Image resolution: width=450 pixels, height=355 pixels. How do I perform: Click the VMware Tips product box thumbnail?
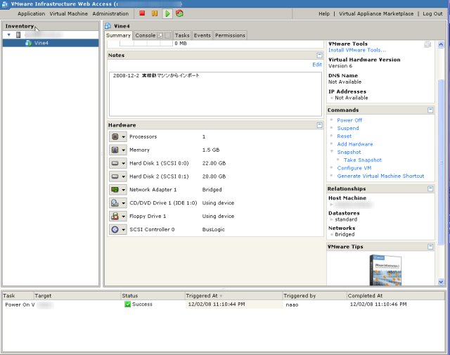385,270
